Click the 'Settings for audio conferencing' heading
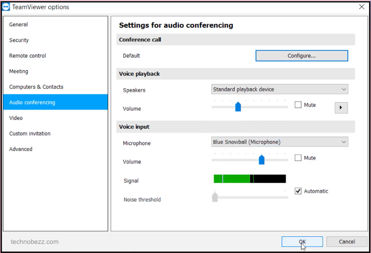Screen dimensions: 371x253 (x=176, y=25)
